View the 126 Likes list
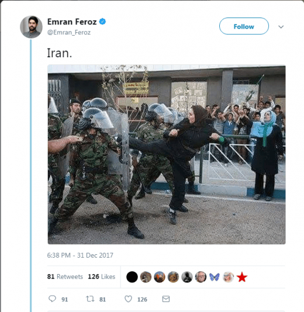 (102, 276)
